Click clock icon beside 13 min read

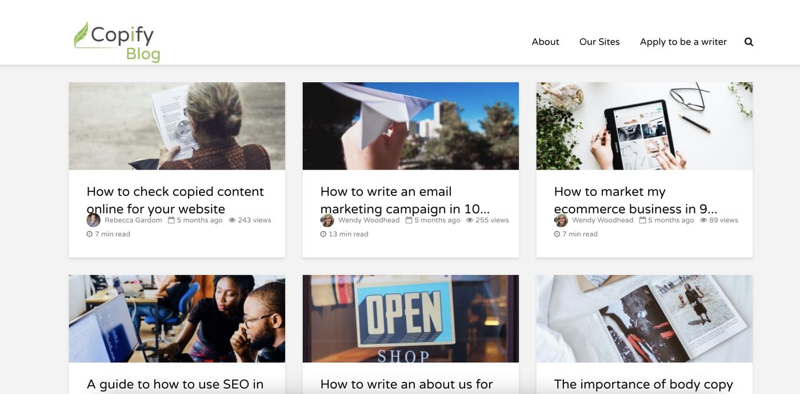coord(323,234)
